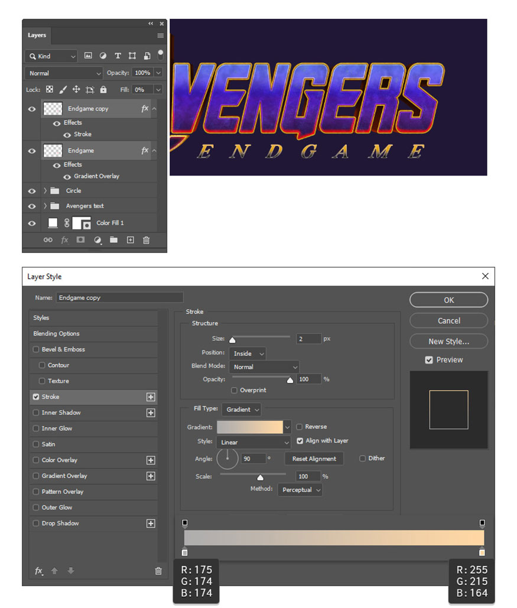Viewport: 517px width, 608px height.
Task: Open the Fill Type dropdown
Action: [242, 409]
